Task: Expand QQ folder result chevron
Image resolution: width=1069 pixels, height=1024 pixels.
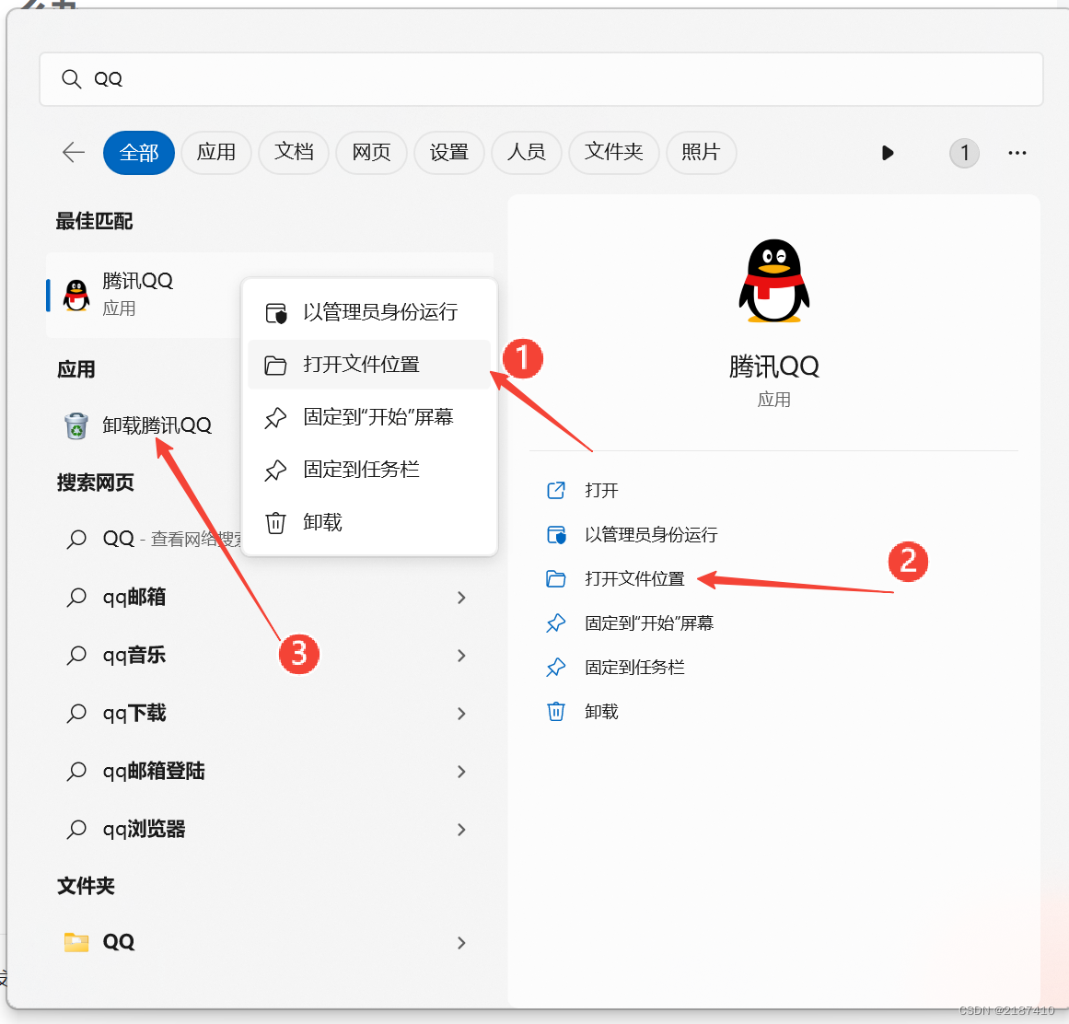Action: [x=461, y=943]
